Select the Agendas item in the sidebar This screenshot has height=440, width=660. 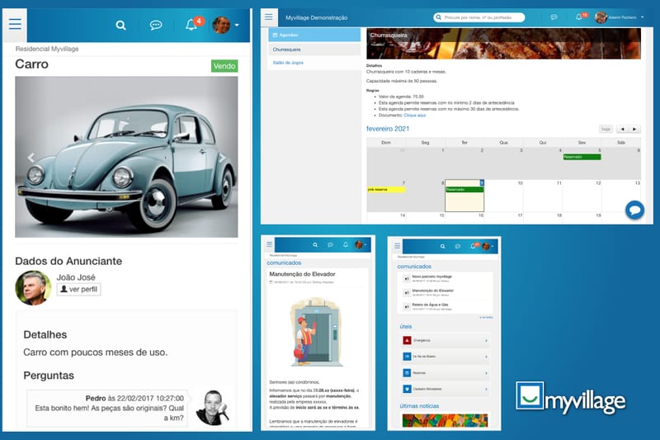click(314, 35)
